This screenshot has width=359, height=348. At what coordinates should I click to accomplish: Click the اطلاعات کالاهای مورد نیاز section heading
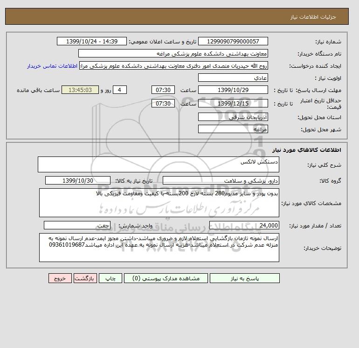307,150
